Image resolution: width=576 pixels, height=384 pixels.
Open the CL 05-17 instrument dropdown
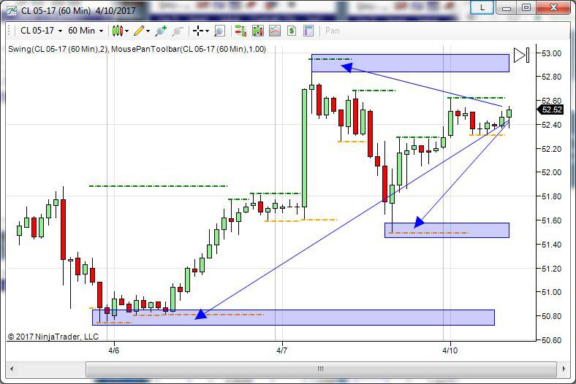point(41,31)
